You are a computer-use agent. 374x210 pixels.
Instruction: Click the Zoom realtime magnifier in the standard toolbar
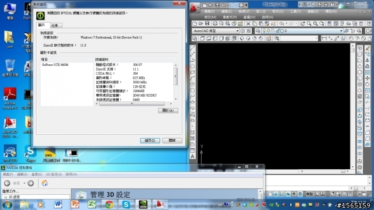tap(309, 23)
